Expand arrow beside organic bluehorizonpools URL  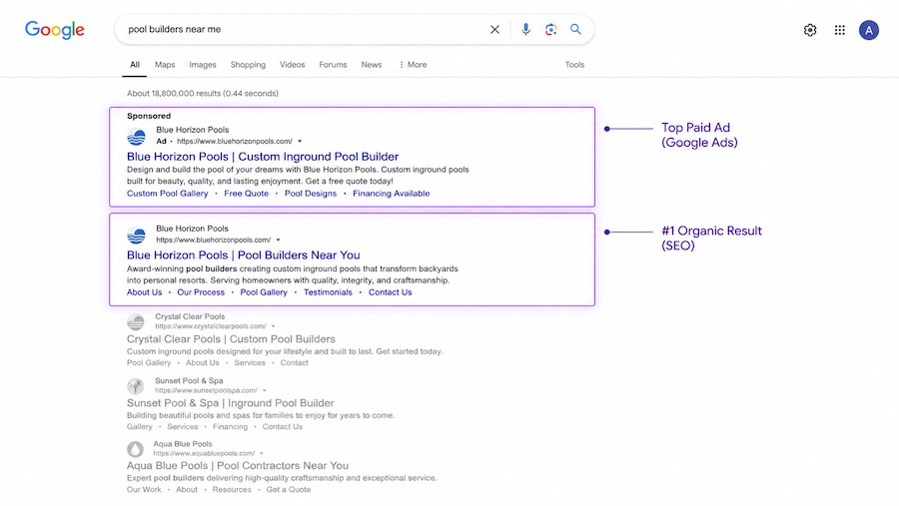pos(278,241)
